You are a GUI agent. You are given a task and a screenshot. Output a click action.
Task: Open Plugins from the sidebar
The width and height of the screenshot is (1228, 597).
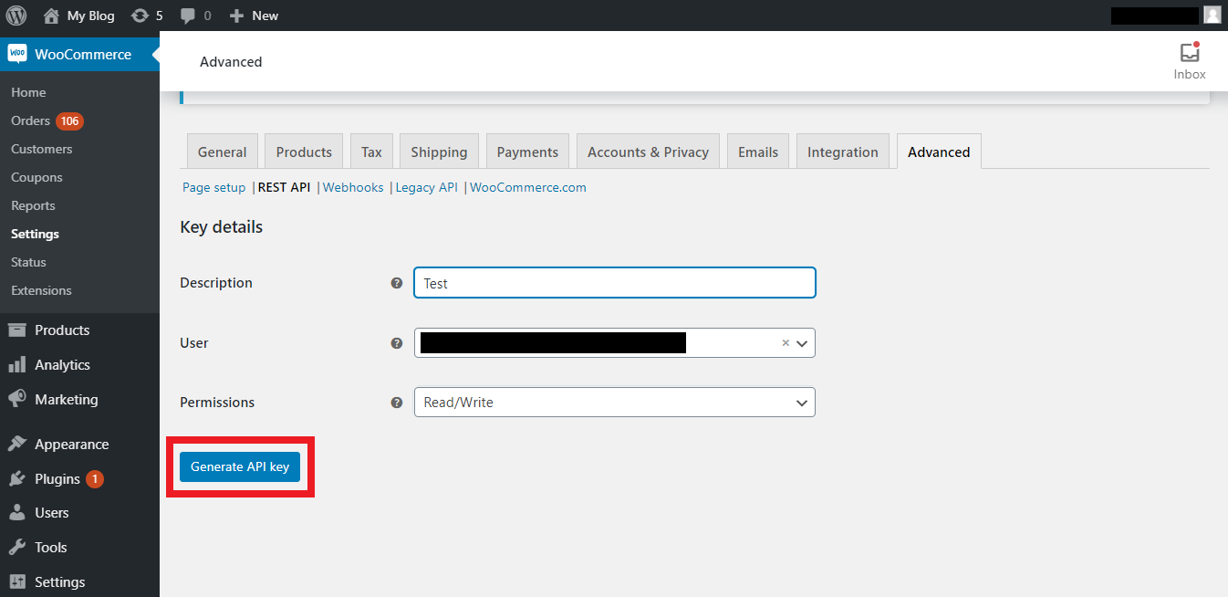(57, 479)
